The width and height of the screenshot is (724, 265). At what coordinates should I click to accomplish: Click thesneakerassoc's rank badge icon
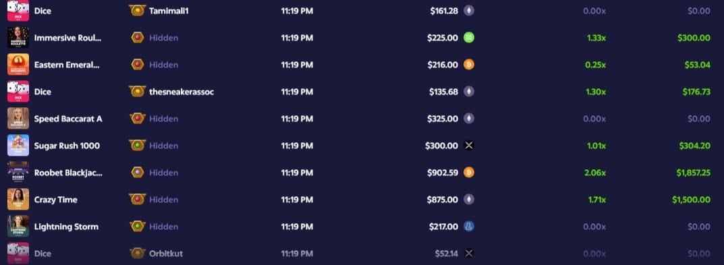coord(137,92)
